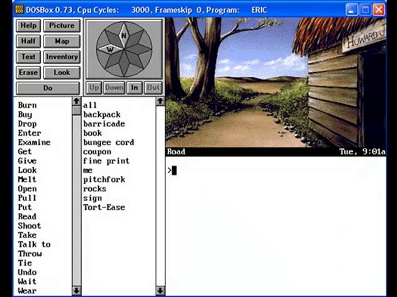Click the Up direction button

(94, 87)
